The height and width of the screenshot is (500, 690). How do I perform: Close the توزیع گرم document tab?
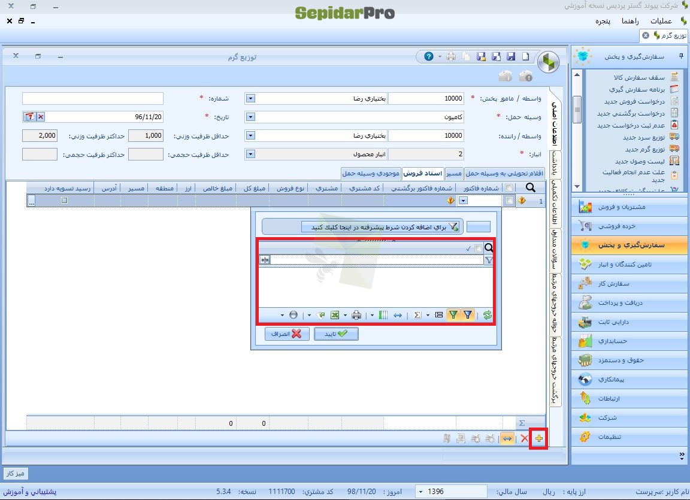click(646, 35)
